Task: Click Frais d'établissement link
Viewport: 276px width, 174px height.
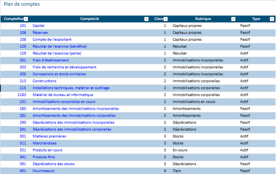Action: [x=51, y=60]
